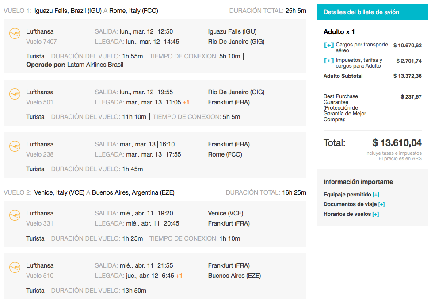Click the Best Purchase Guarantee label
The width and height of the screenshot is (431, 303).
tap(345, 108)
